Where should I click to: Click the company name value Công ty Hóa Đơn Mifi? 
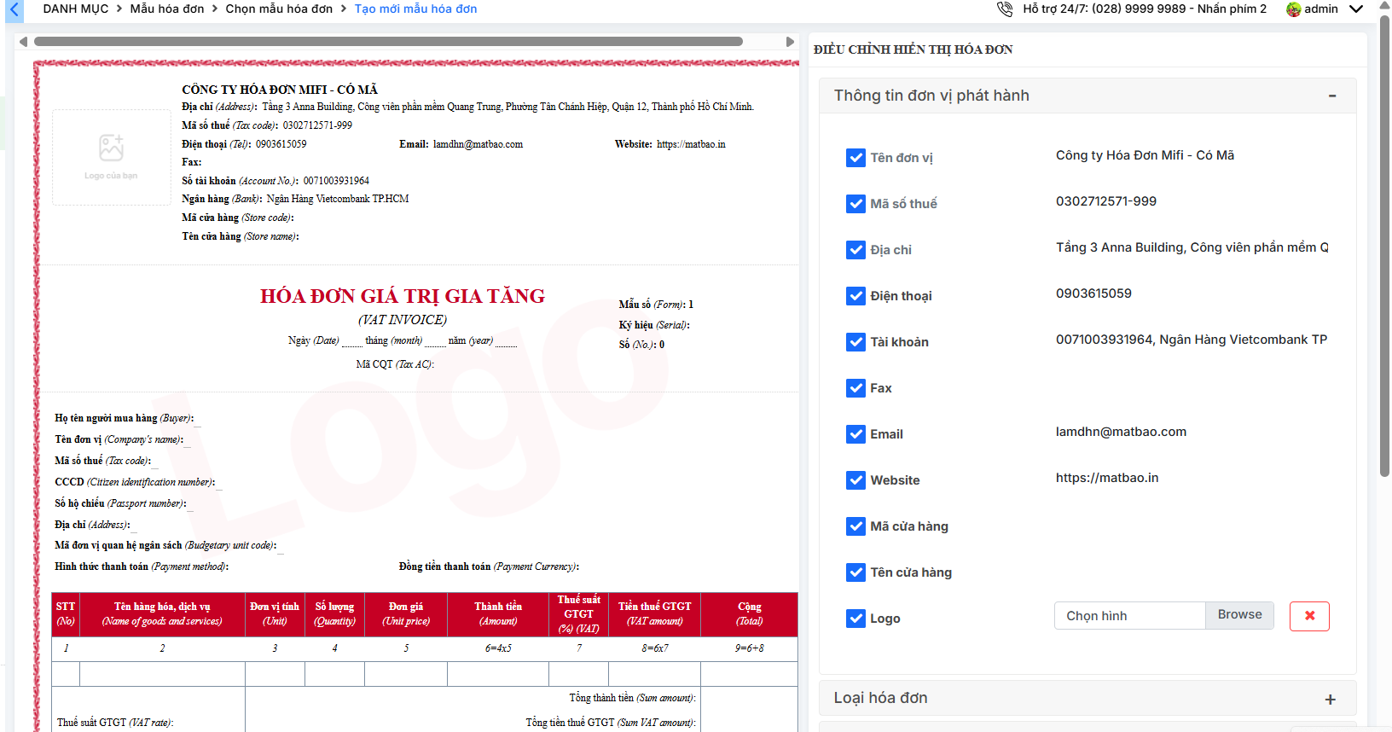click(1145, 155)
